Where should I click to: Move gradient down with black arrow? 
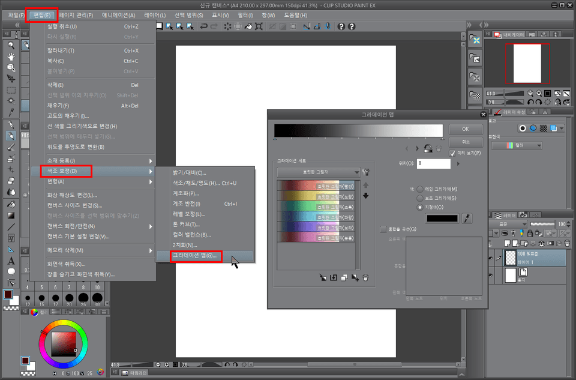pos(366,196)
